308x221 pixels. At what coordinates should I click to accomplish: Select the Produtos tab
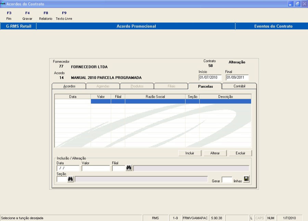(137, 86)
